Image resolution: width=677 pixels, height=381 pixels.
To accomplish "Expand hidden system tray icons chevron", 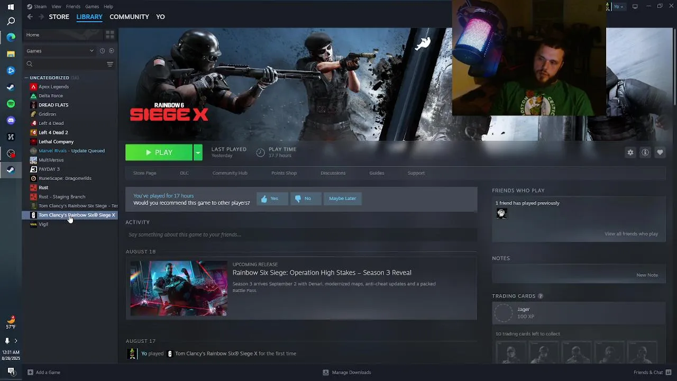I will (15, 341).
